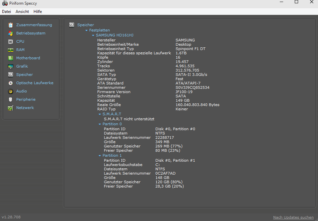Click the Zylinder value 19.457

[x=182, y=62]
